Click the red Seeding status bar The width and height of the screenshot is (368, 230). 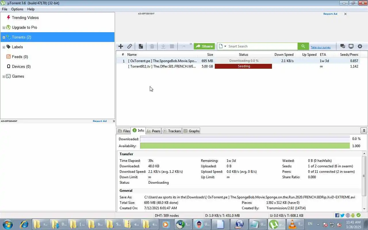click(243, 66)
